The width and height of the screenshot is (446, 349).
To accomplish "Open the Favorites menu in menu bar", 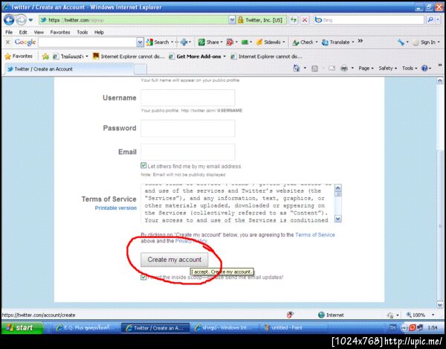I will click(x=60, y=32).
